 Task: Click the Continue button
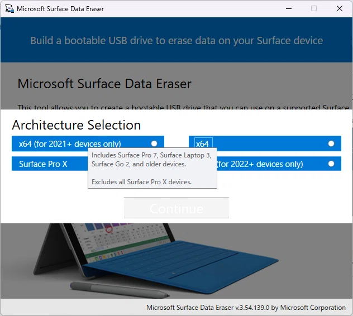tap(176, 208)
